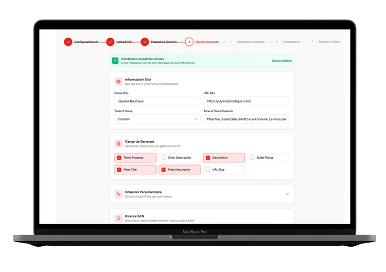Open the Tone of Voice Custom dropdown
The image size is (386, 272).
[x=157, y=119]
